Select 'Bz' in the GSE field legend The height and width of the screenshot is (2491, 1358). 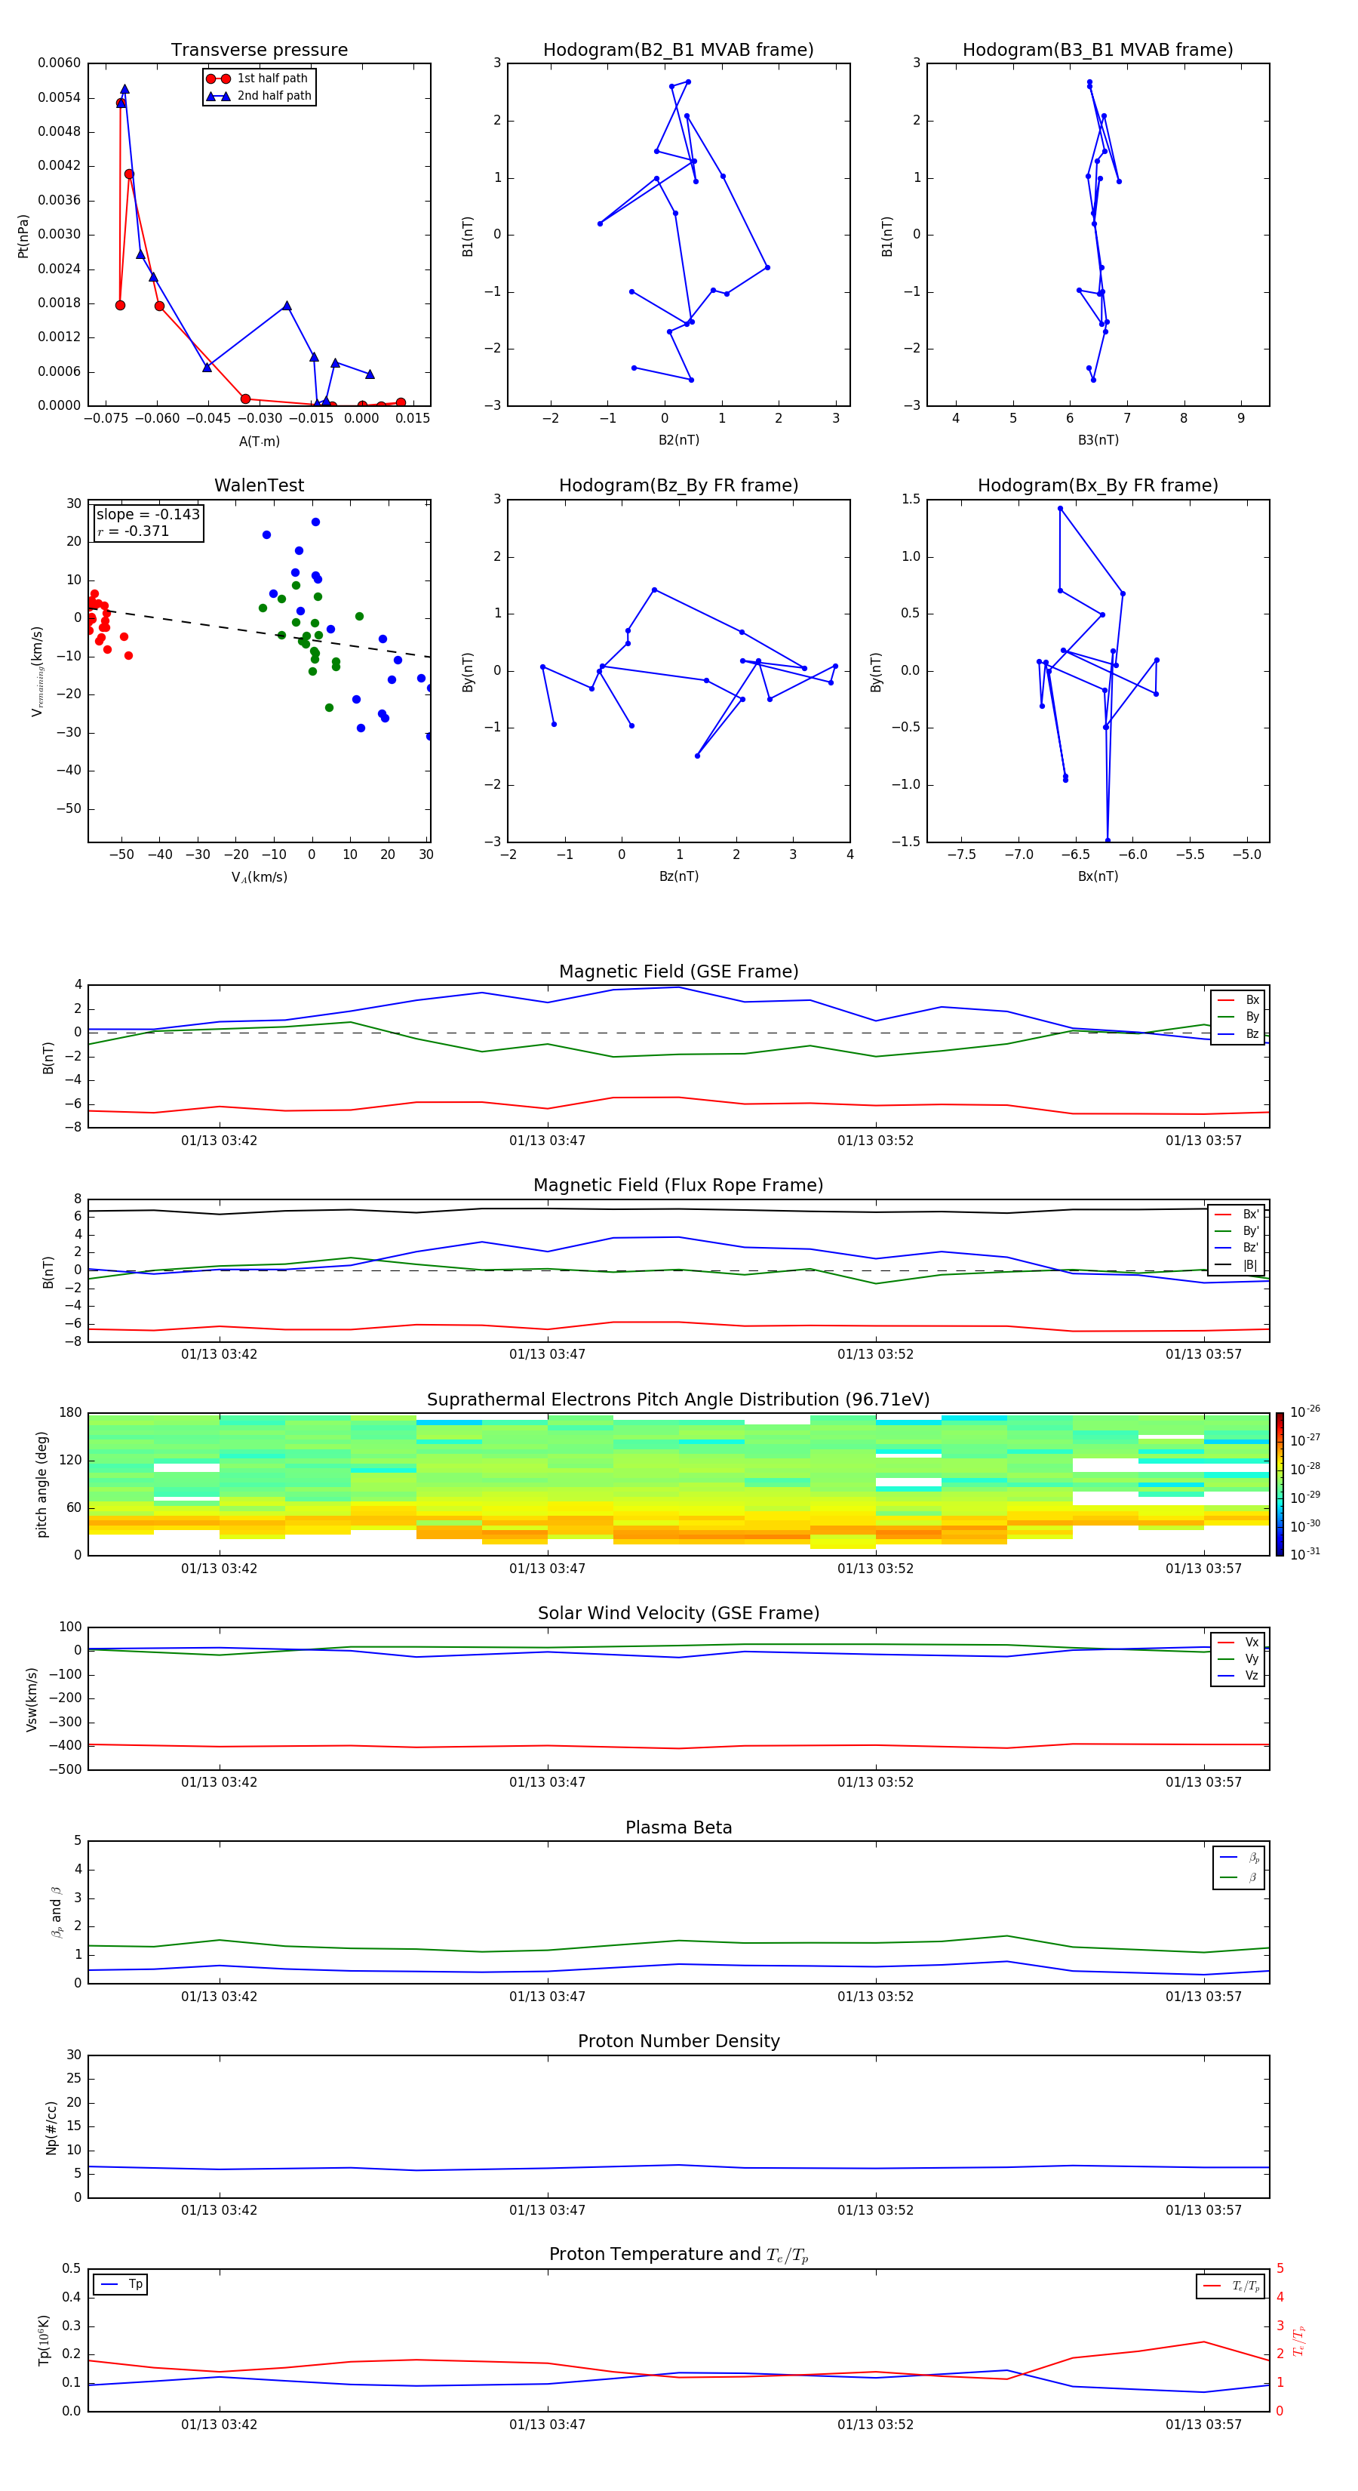click(1238, 1033)
